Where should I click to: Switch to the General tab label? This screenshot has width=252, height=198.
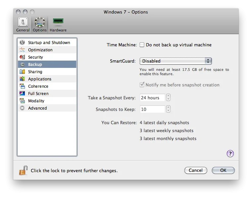click(x=23, y=30)
